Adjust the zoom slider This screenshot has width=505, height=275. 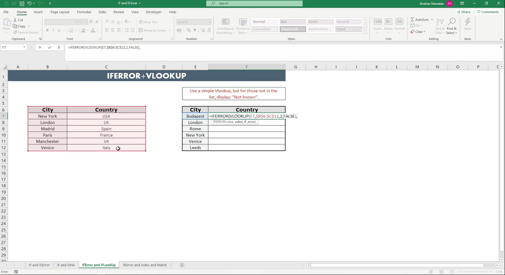pos(475,272)
